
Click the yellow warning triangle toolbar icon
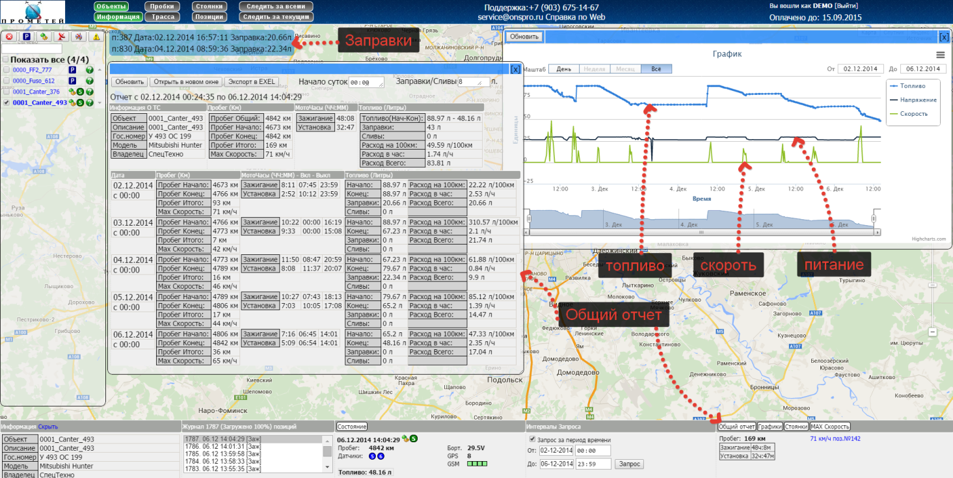[x=95, y=37]
